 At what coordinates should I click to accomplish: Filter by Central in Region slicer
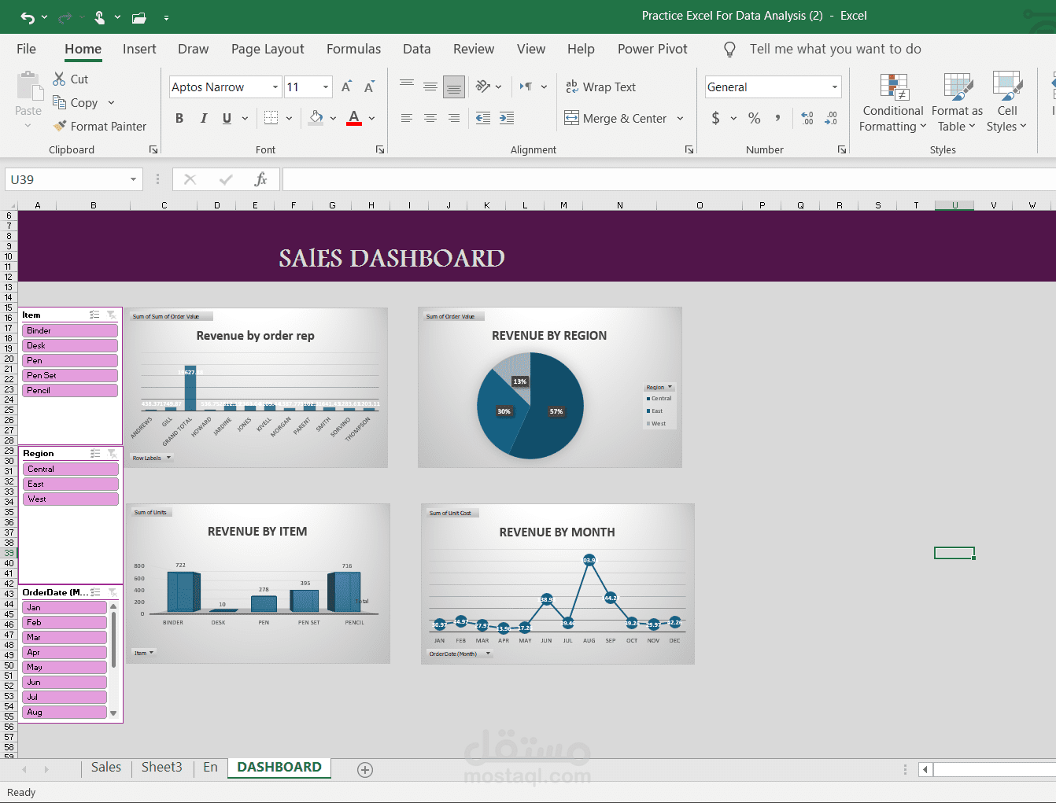[70, 469]
